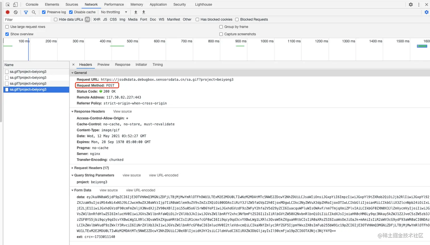Open the Elements tab
This screenshot has height=245, width=430.
coord(52,5)
